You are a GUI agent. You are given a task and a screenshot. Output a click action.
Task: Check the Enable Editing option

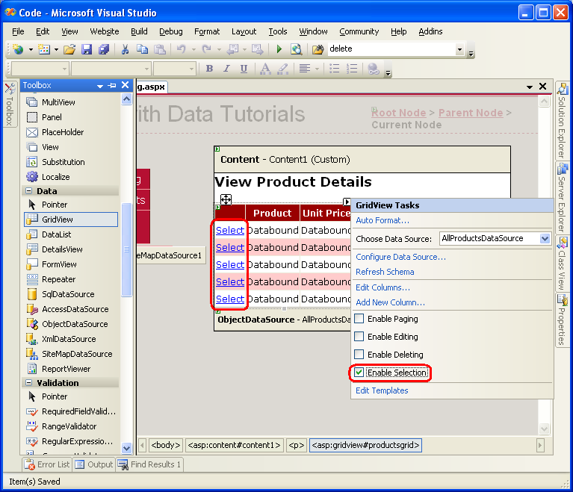tap(359, 337)
